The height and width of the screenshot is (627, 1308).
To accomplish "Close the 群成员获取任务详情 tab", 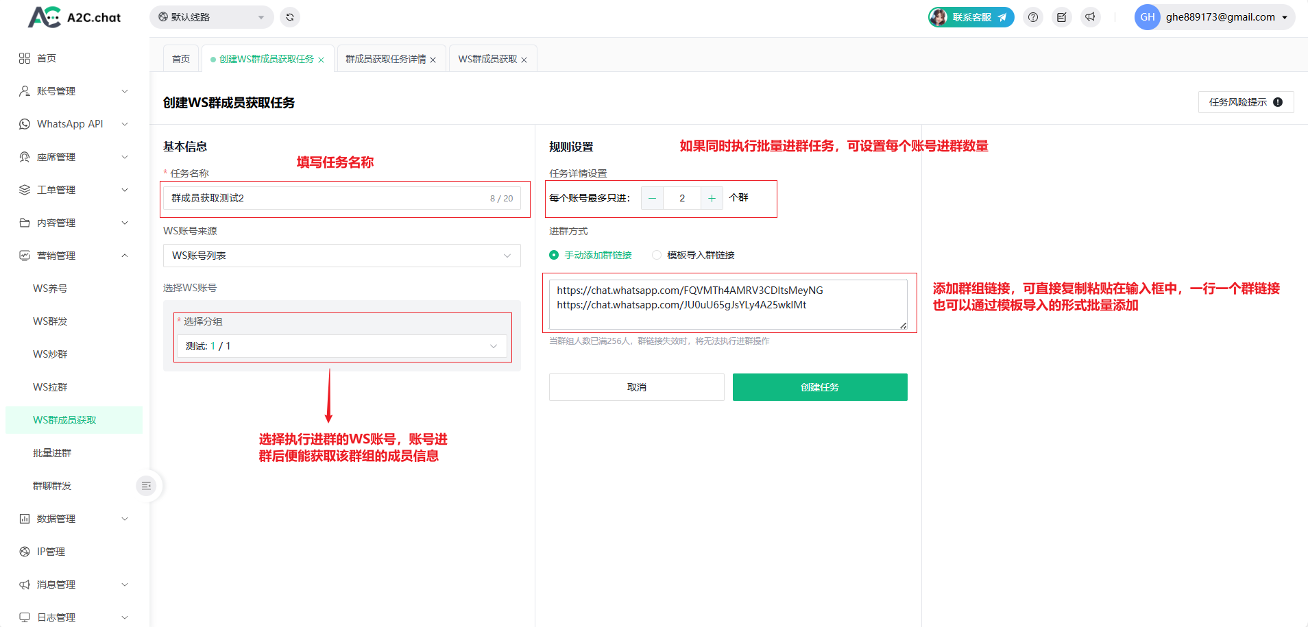I will [x=433, y=60].
